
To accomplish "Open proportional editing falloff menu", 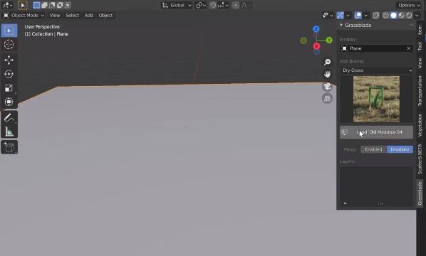I will (x=245, y=5).
